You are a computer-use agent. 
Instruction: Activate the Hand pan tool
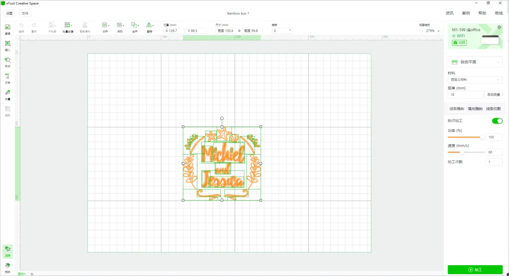pos(8,267)
